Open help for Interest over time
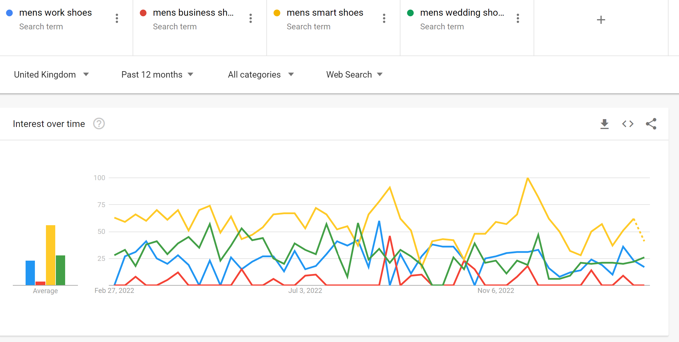Viewport: 679px width, 342px height. (x=99, y=124)
